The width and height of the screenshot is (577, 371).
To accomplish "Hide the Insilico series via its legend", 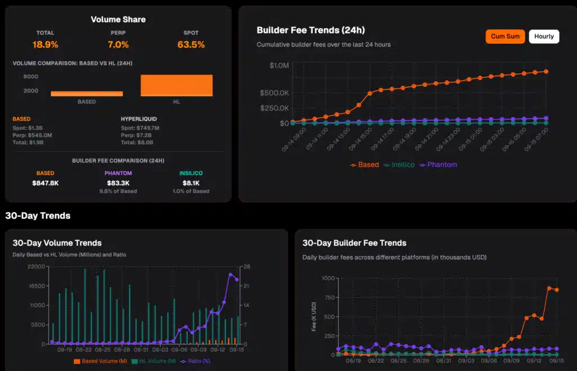I will [x=400, y=165].
